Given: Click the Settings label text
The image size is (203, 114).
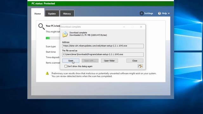Looking at the screenshot, I should 149,13.
